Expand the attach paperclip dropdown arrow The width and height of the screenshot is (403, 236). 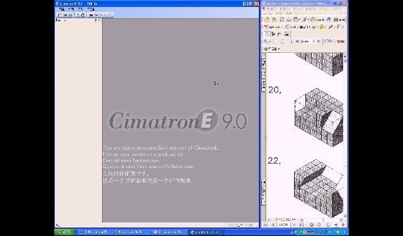[x=308, y=20]
